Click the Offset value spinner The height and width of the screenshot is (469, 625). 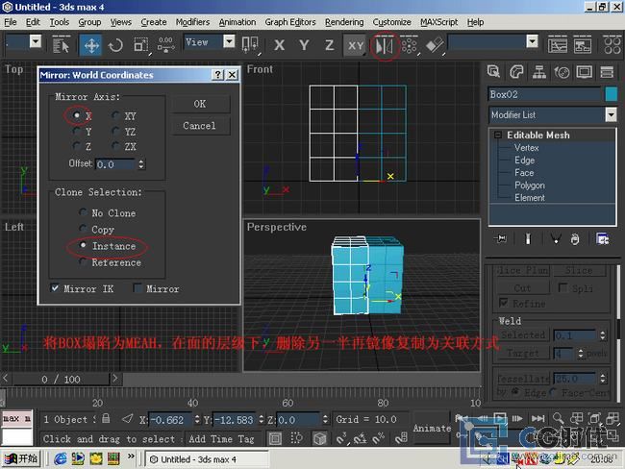point(141,163)
